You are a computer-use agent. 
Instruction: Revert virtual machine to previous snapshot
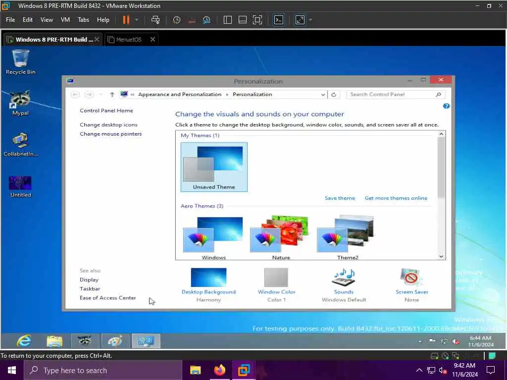192,20
